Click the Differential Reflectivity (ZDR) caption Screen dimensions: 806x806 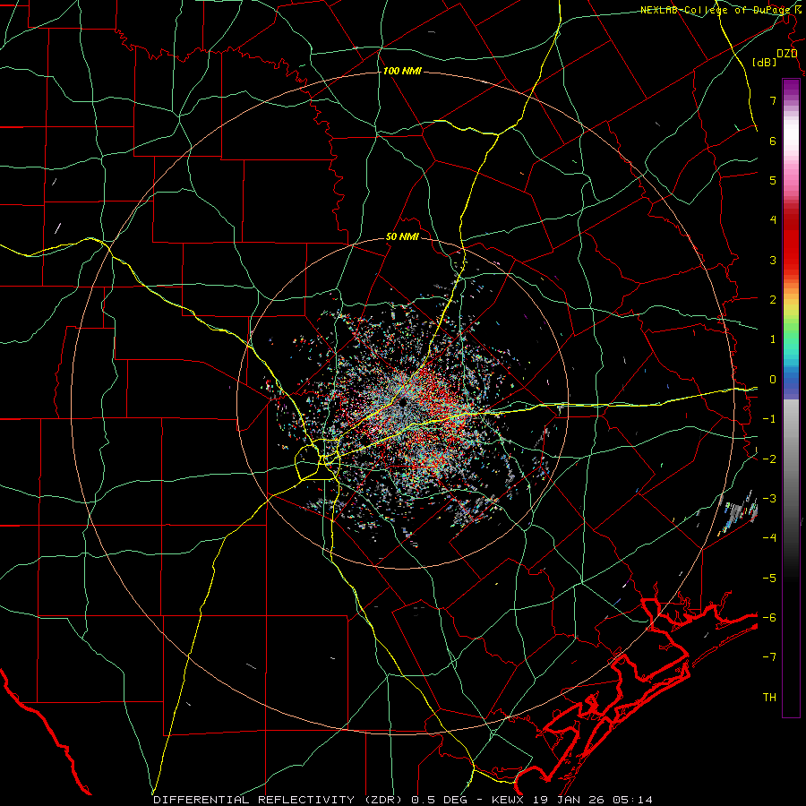click(279, 800)
